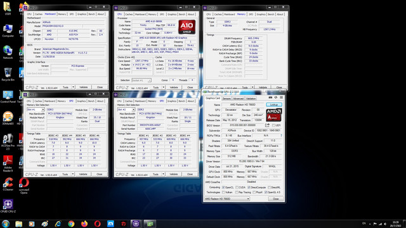Click the volume icon in the system tray

[386, 224]
